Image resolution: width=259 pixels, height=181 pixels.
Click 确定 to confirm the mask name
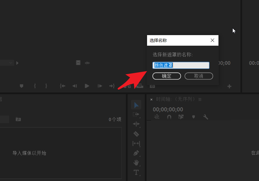pos(167,76)
